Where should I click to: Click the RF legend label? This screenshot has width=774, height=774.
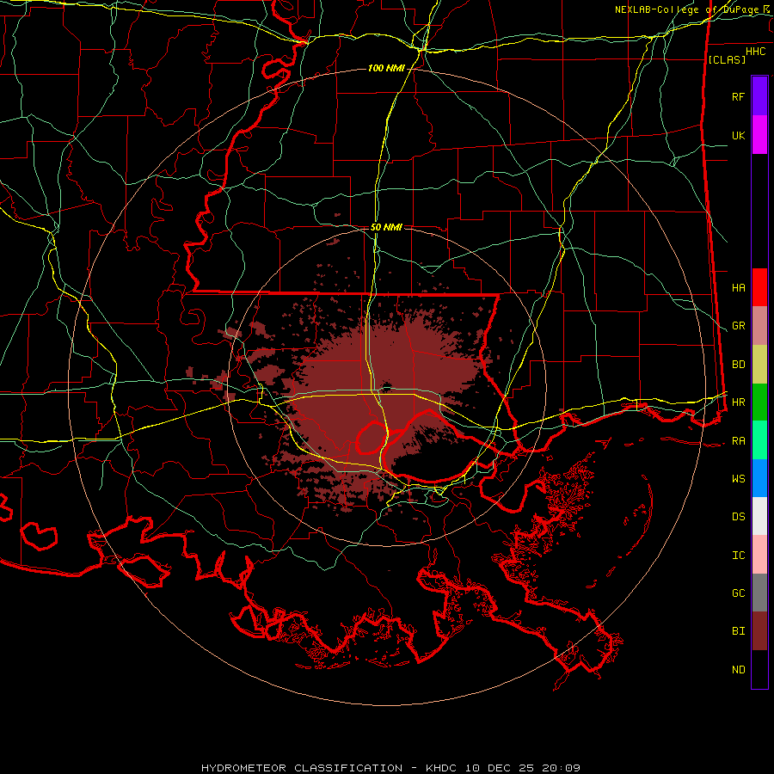point(738,96)
